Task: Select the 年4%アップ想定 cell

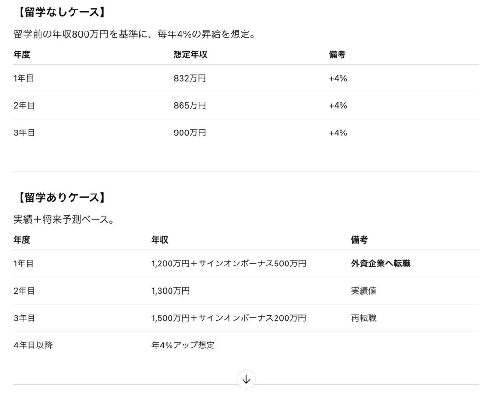Action: click(x=183, y=345)
